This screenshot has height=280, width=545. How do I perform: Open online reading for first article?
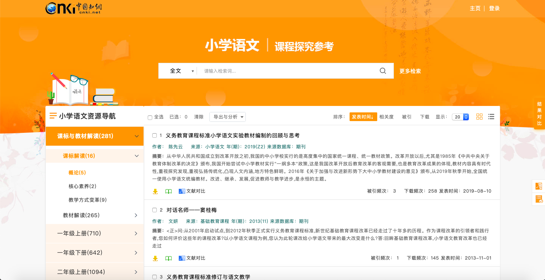pyautogui.click(x=169, y=191)
